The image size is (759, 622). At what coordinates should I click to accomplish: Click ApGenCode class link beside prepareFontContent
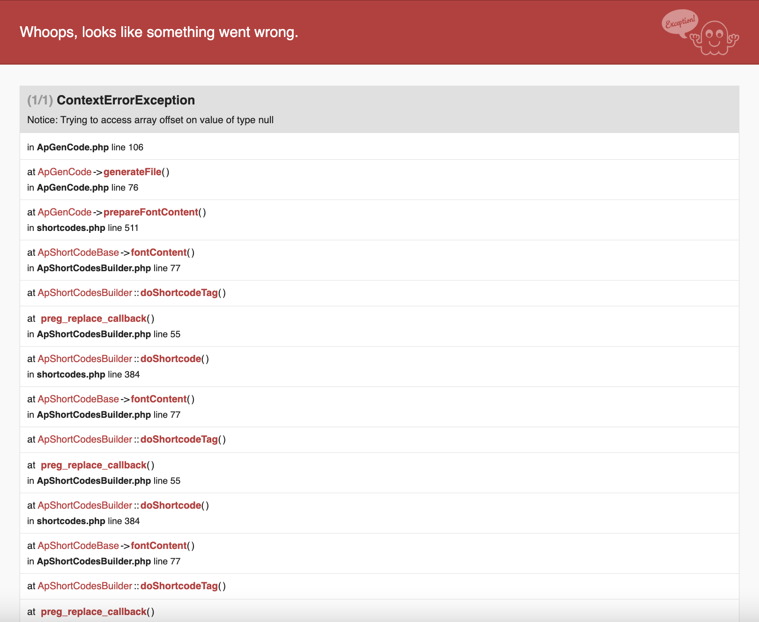[65, 212]
